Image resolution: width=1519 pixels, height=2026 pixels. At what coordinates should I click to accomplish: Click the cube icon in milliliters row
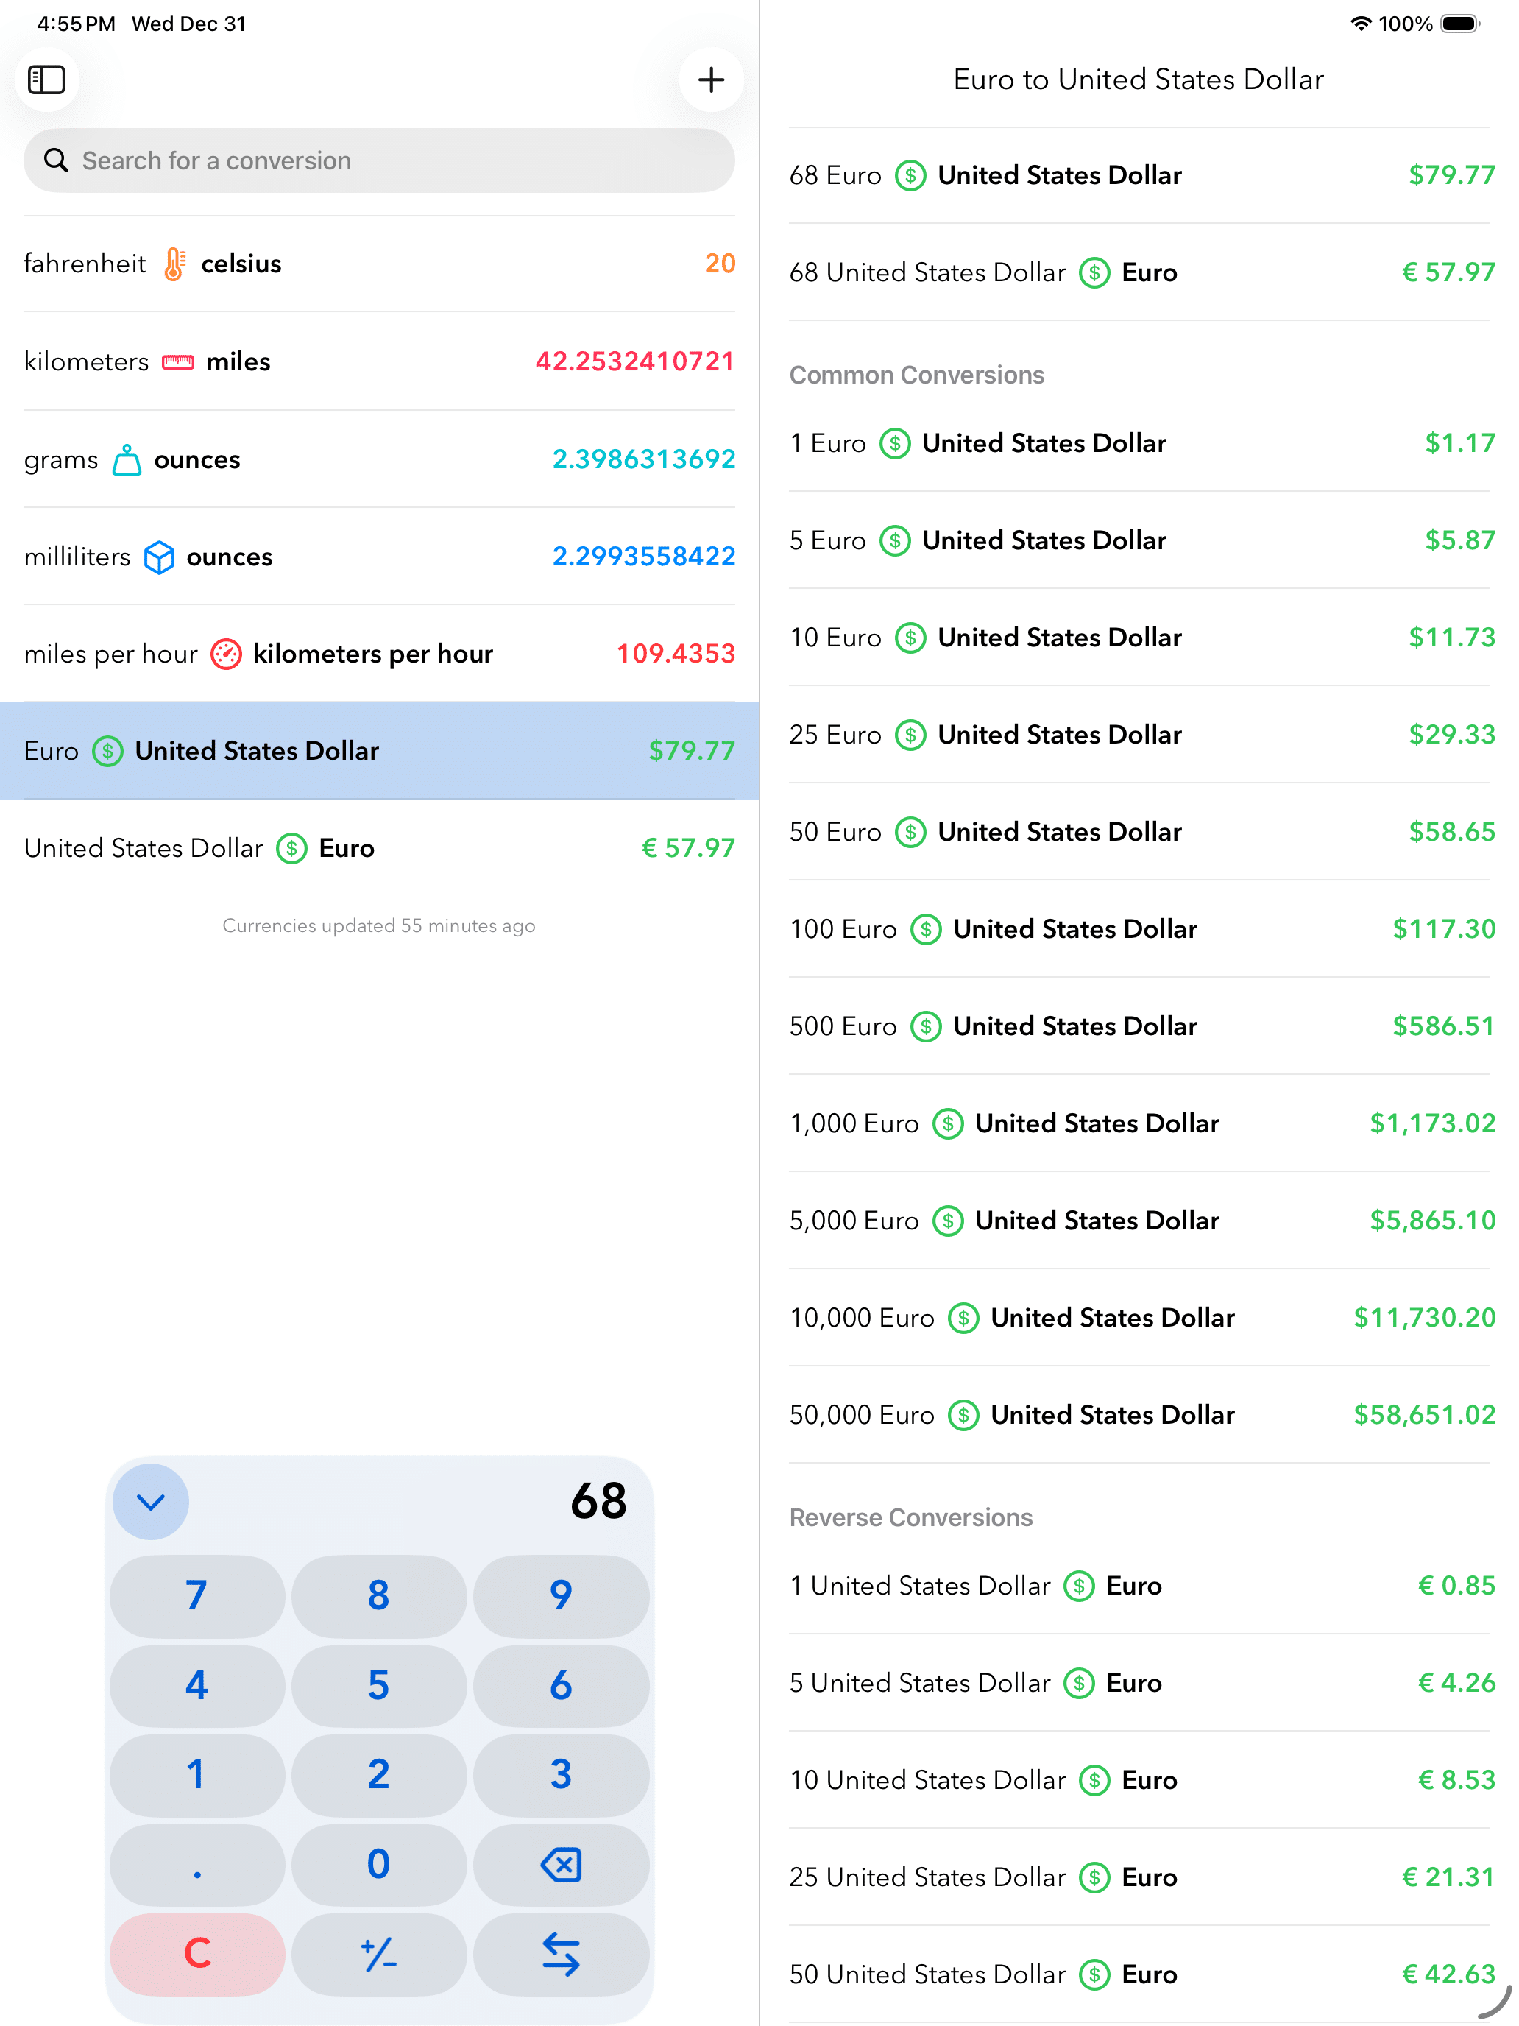tap(159, 557)
